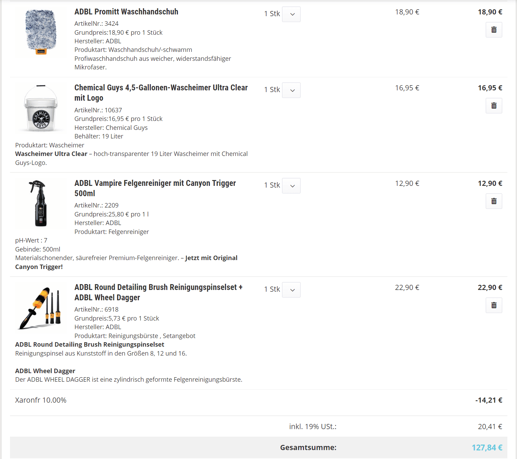The height and width of the screenshot is (459, 517).
Task: Click Produktart: Waschhandschuh/-schwamm text
Action: [133, 50]
